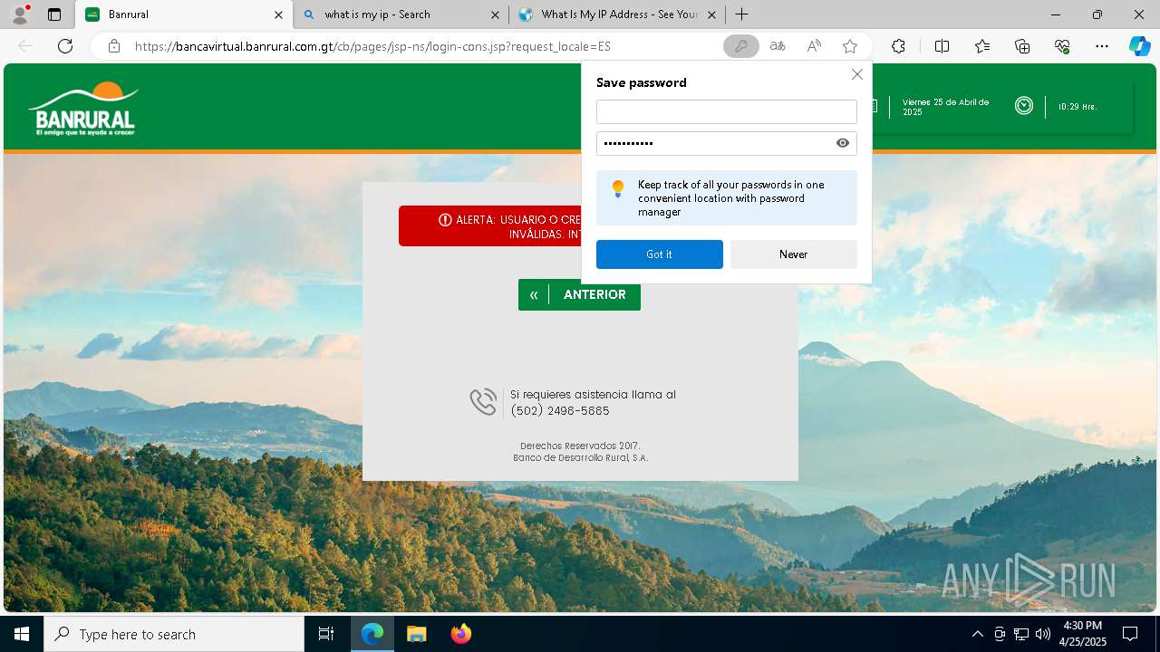Show password with the eye icon
The width and height of the screenshot is (1160, 652).
[x=843, y=143]
